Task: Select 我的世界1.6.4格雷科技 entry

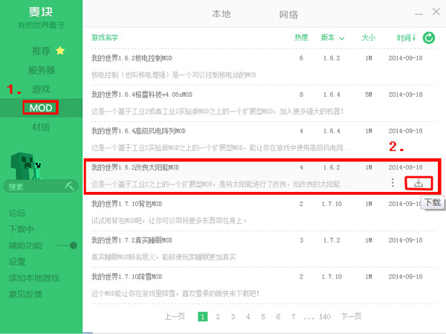Action: 142,94
